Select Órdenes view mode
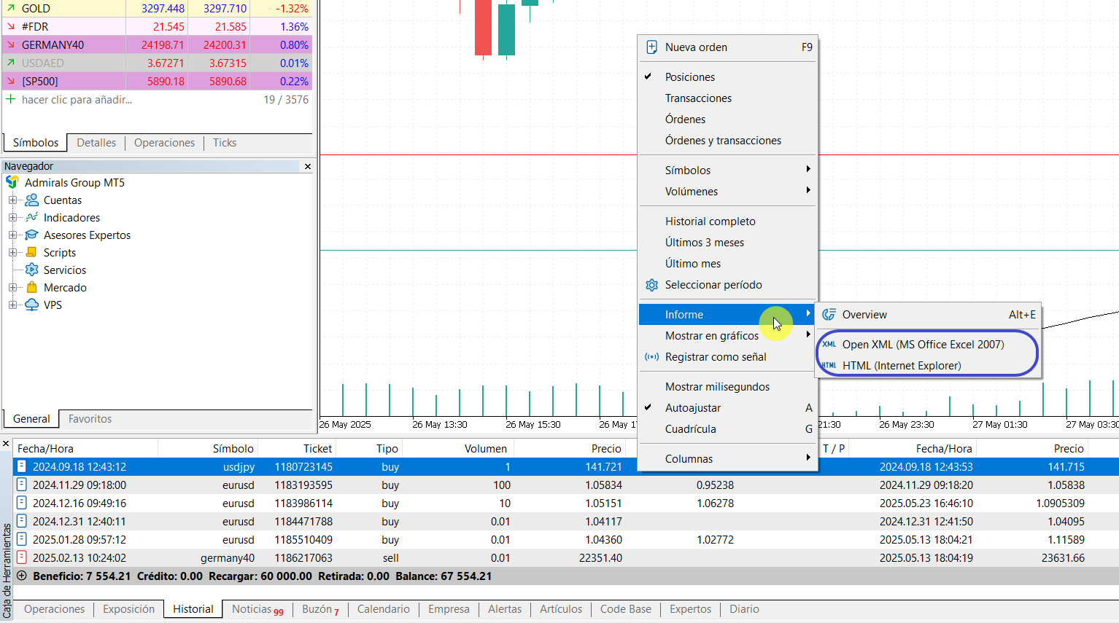Screen dimensions: 1119x623 [x=727, y=119]
